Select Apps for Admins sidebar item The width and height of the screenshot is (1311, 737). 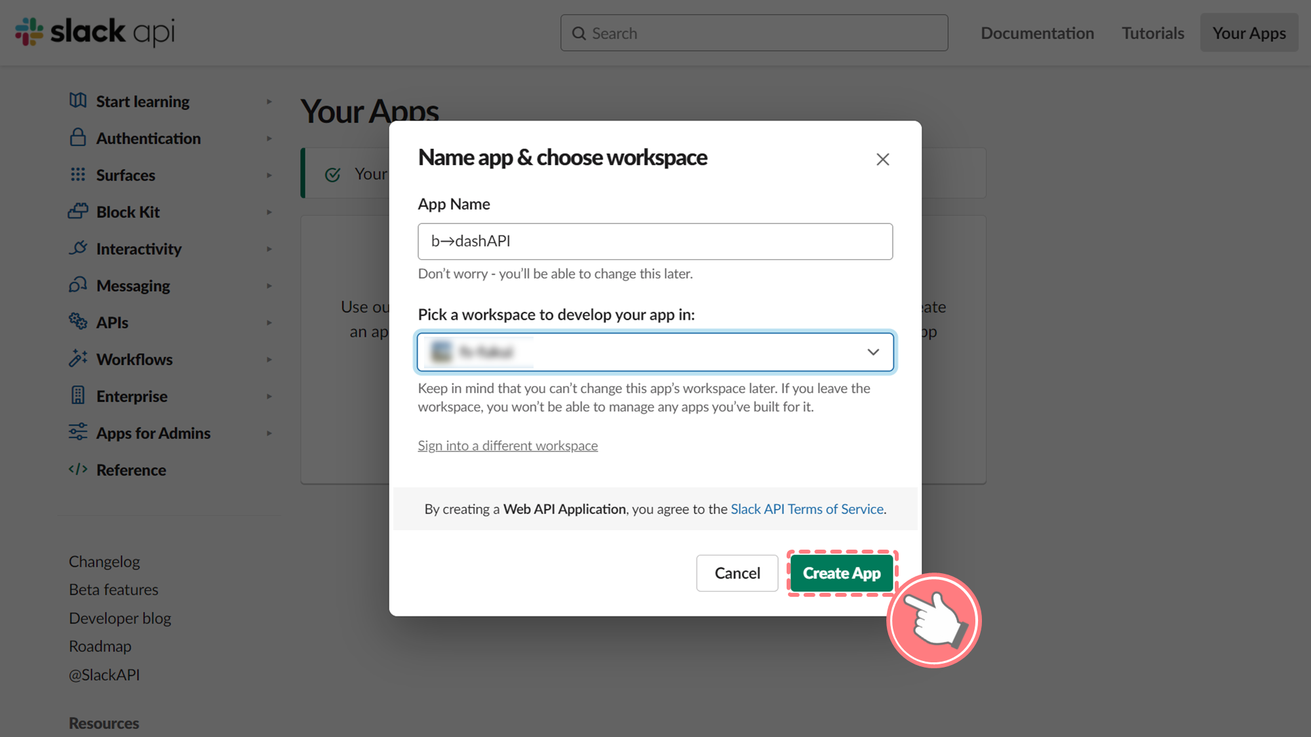point(153,433)
